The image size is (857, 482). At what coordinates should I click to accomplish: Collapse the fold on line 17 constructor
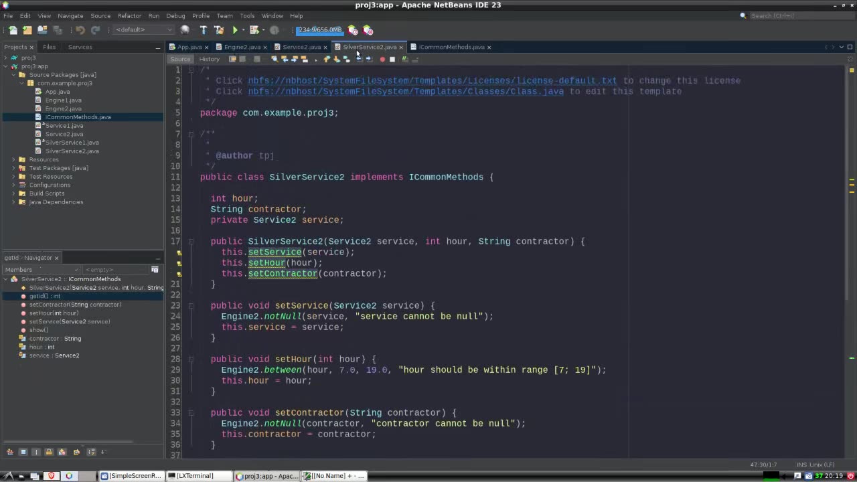pos(191,242)
